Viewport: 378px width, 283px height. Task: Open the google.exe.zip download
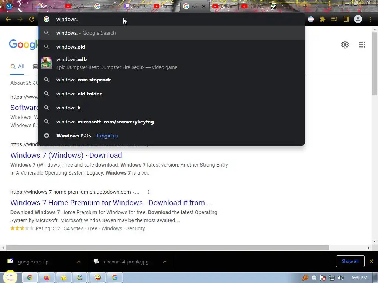[33, 262]
